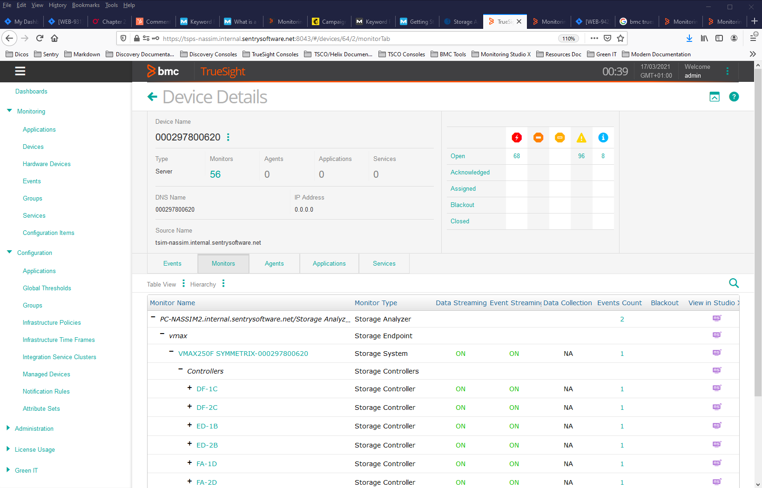762x488 pixels.
Task: Sort by Monitor Name column header
Action: [x=172, y=303]
